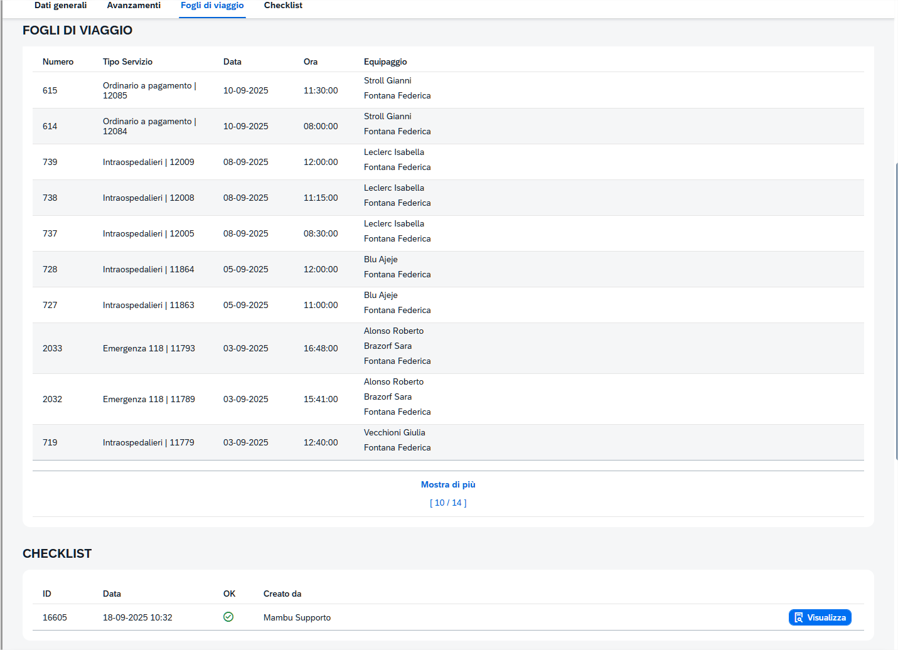Image resolution: width=898 pixels, height=650 pixels.
Task: Open travel sheet row number 615
Action: 50,90
